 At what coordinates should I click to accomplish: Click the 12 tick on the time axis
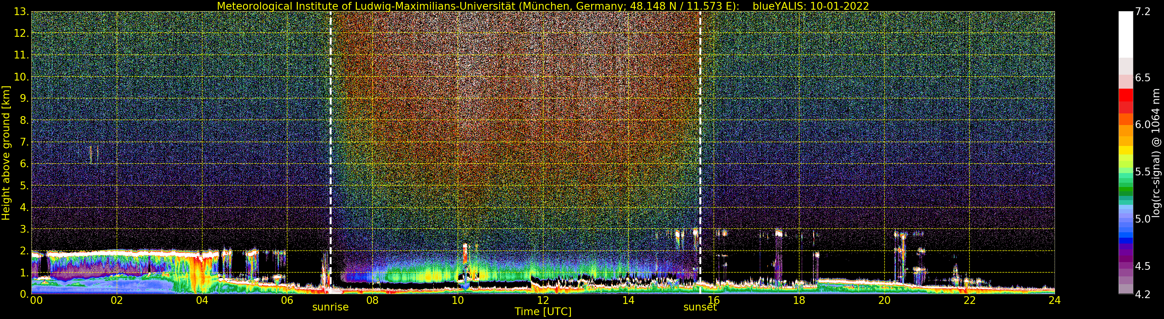543,300
